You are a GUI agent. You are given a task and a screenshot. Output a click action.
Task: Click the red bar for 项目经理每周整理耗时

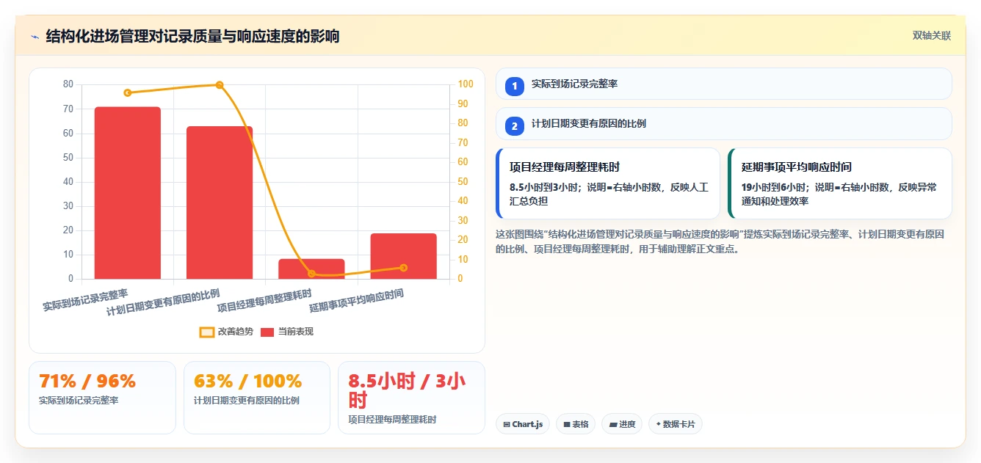311,269
